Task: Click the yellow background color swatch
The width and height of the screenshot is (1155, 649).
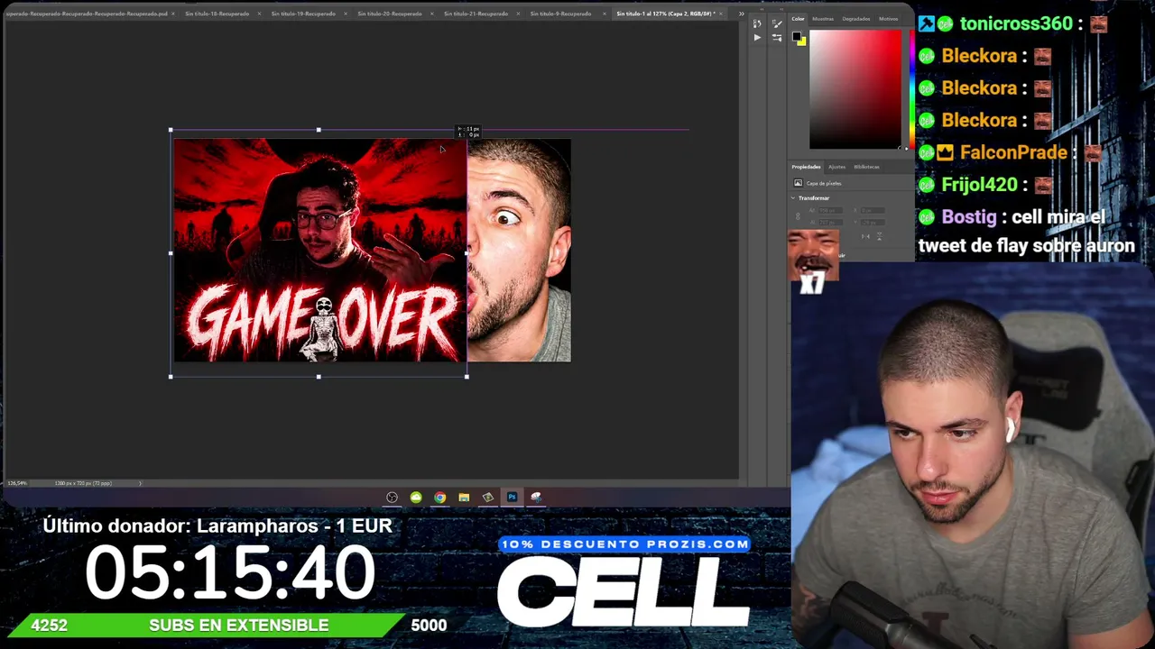Action: (x=801, y=41)
